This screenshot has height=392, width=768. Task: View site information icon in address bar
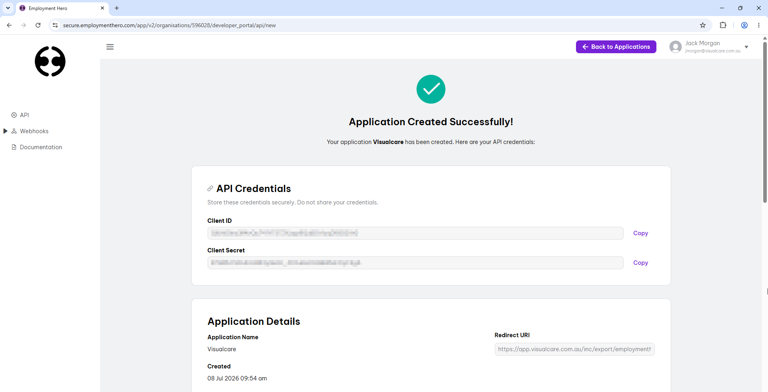[55, 25]
